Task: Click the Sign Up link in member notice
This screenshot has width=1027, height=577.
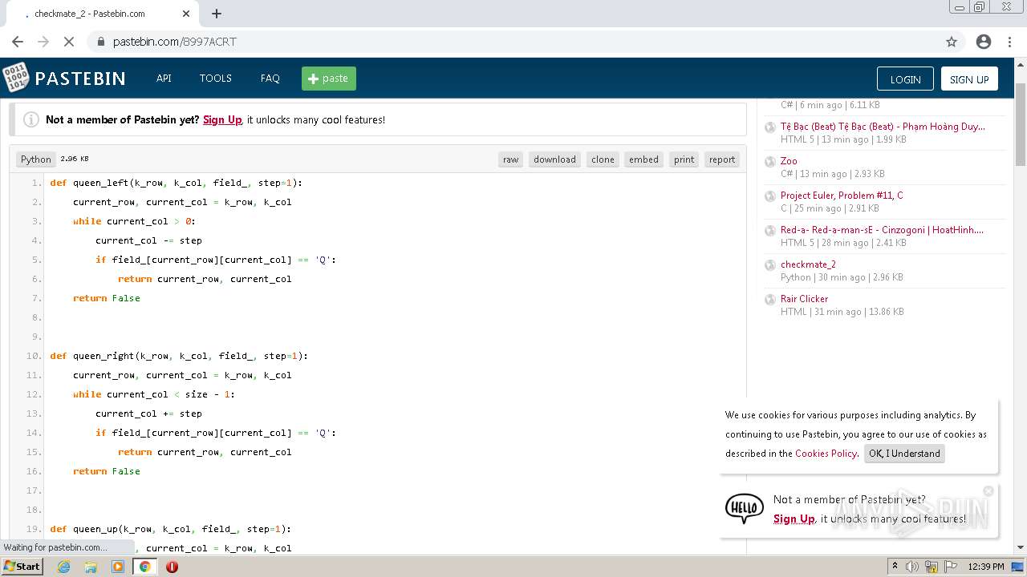Action: pos(222,119)
